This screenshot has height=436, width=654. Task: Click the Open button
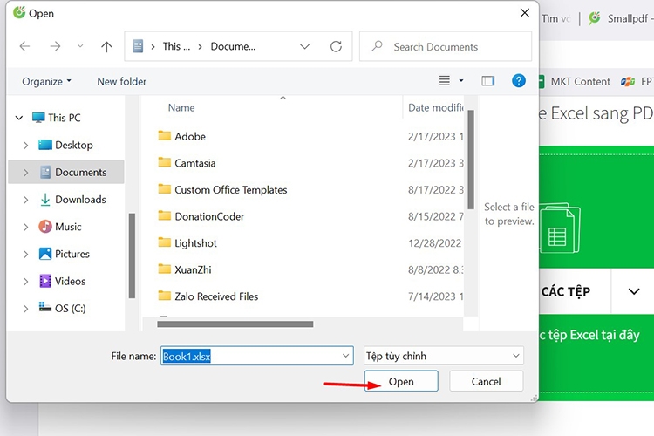401,381
